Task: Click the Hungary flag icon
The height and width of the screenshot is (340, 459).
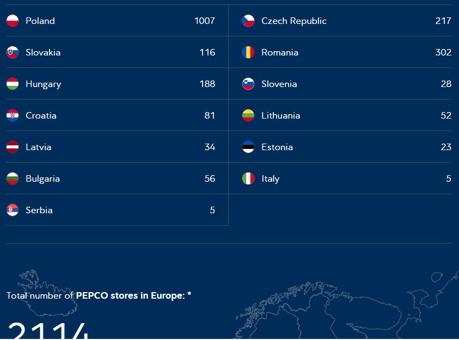Action: [x=13, y=84]
